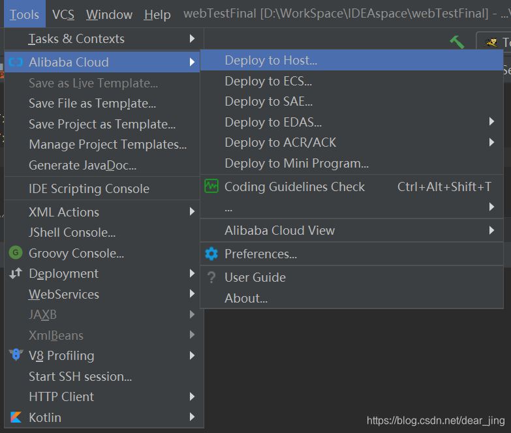Choose Save File as Template...
The width and height of the screenshot is (511, 433).
[x=102, y=103]
